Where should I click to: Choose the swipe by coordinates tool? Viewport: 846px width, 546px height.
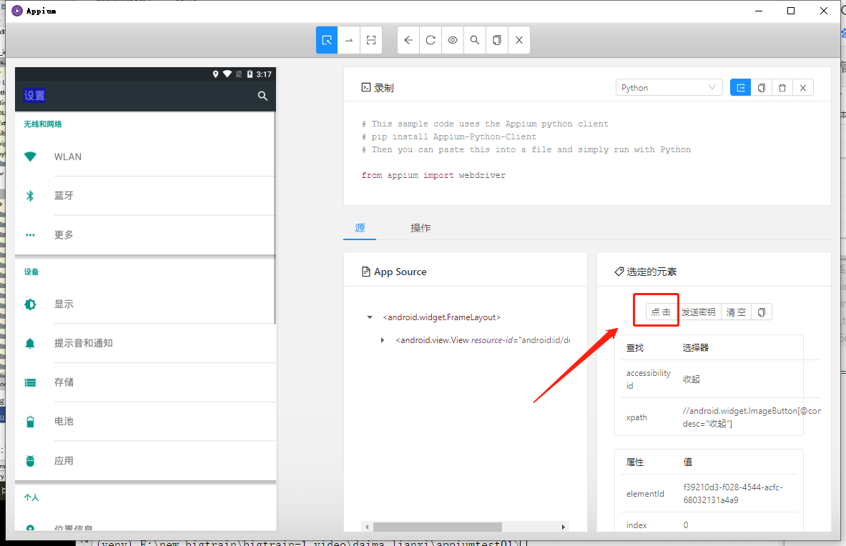pos(349,40)
